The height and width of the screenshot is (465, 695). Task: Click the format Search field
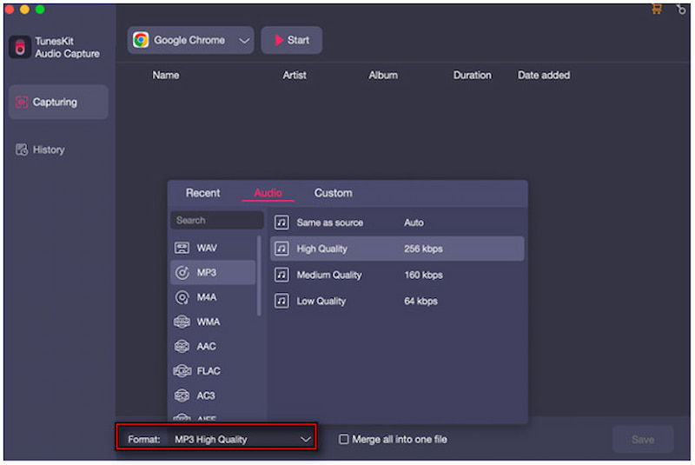217,220
